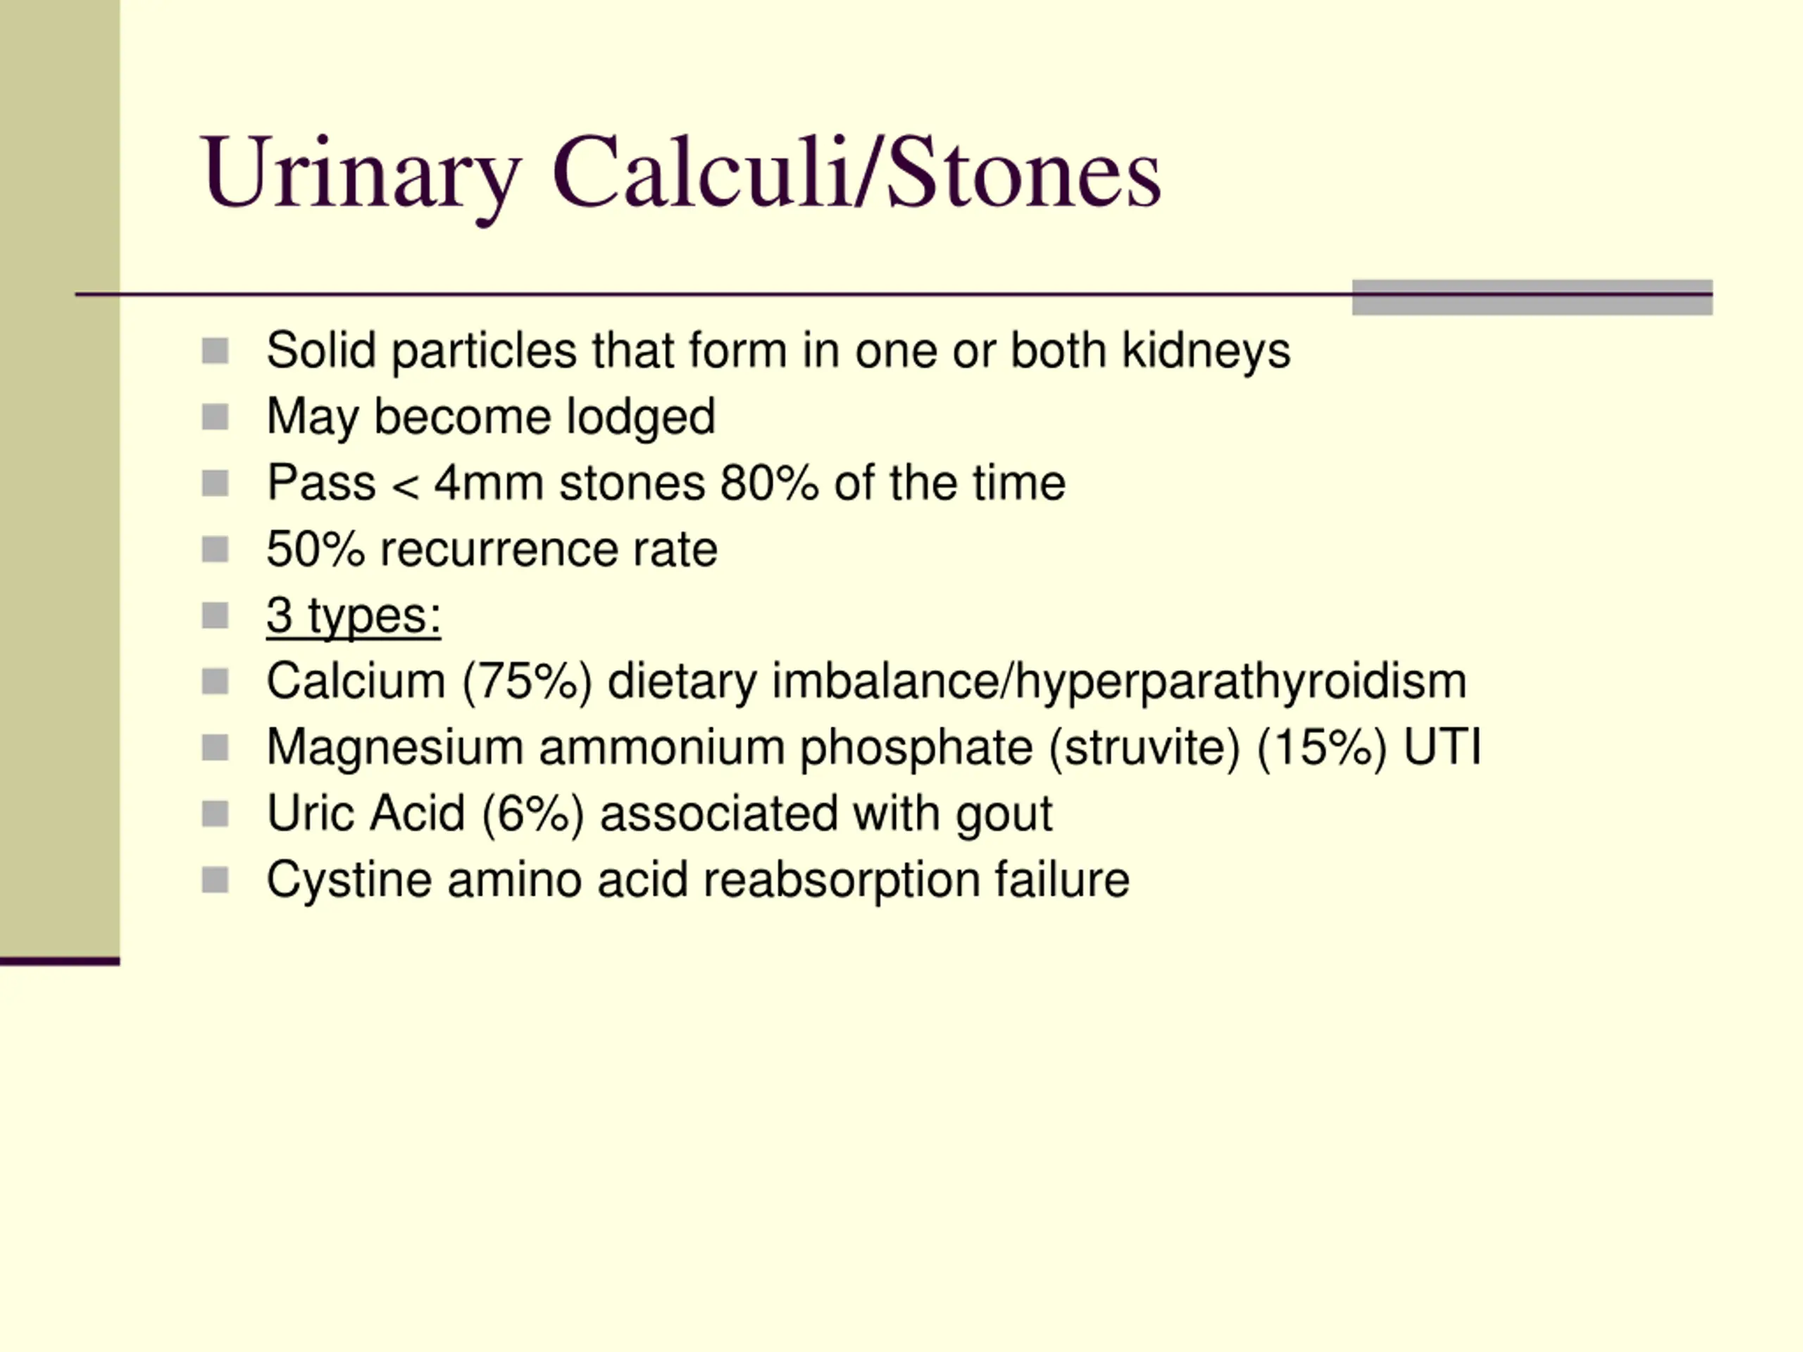This screenshot has height=1352, width=1803.
Task: Click bullet square beside Cystine line
Action: (214, 880)
